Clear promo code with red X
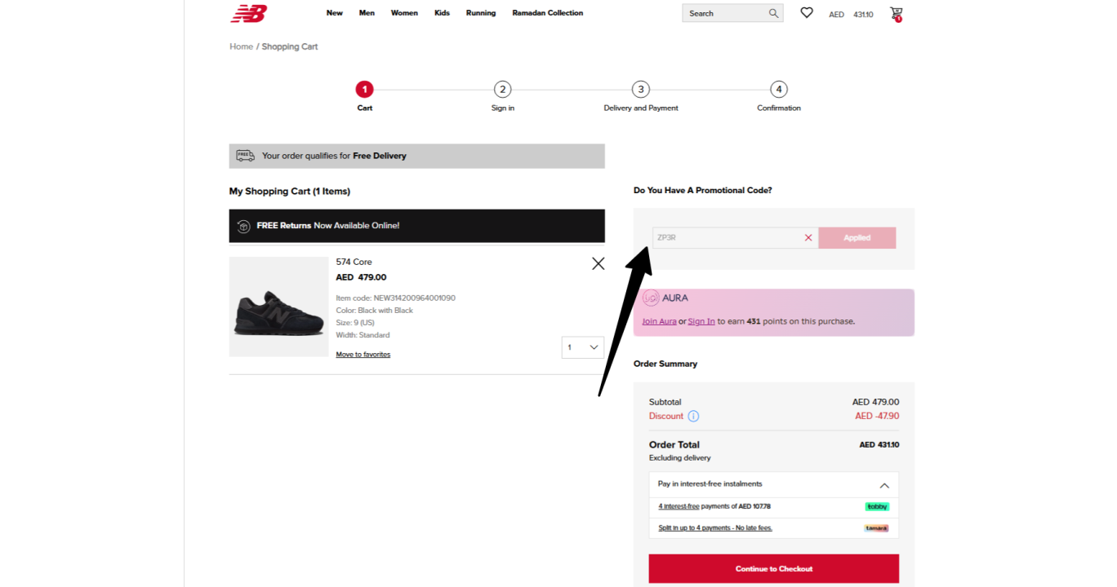 tap(808, 238)
